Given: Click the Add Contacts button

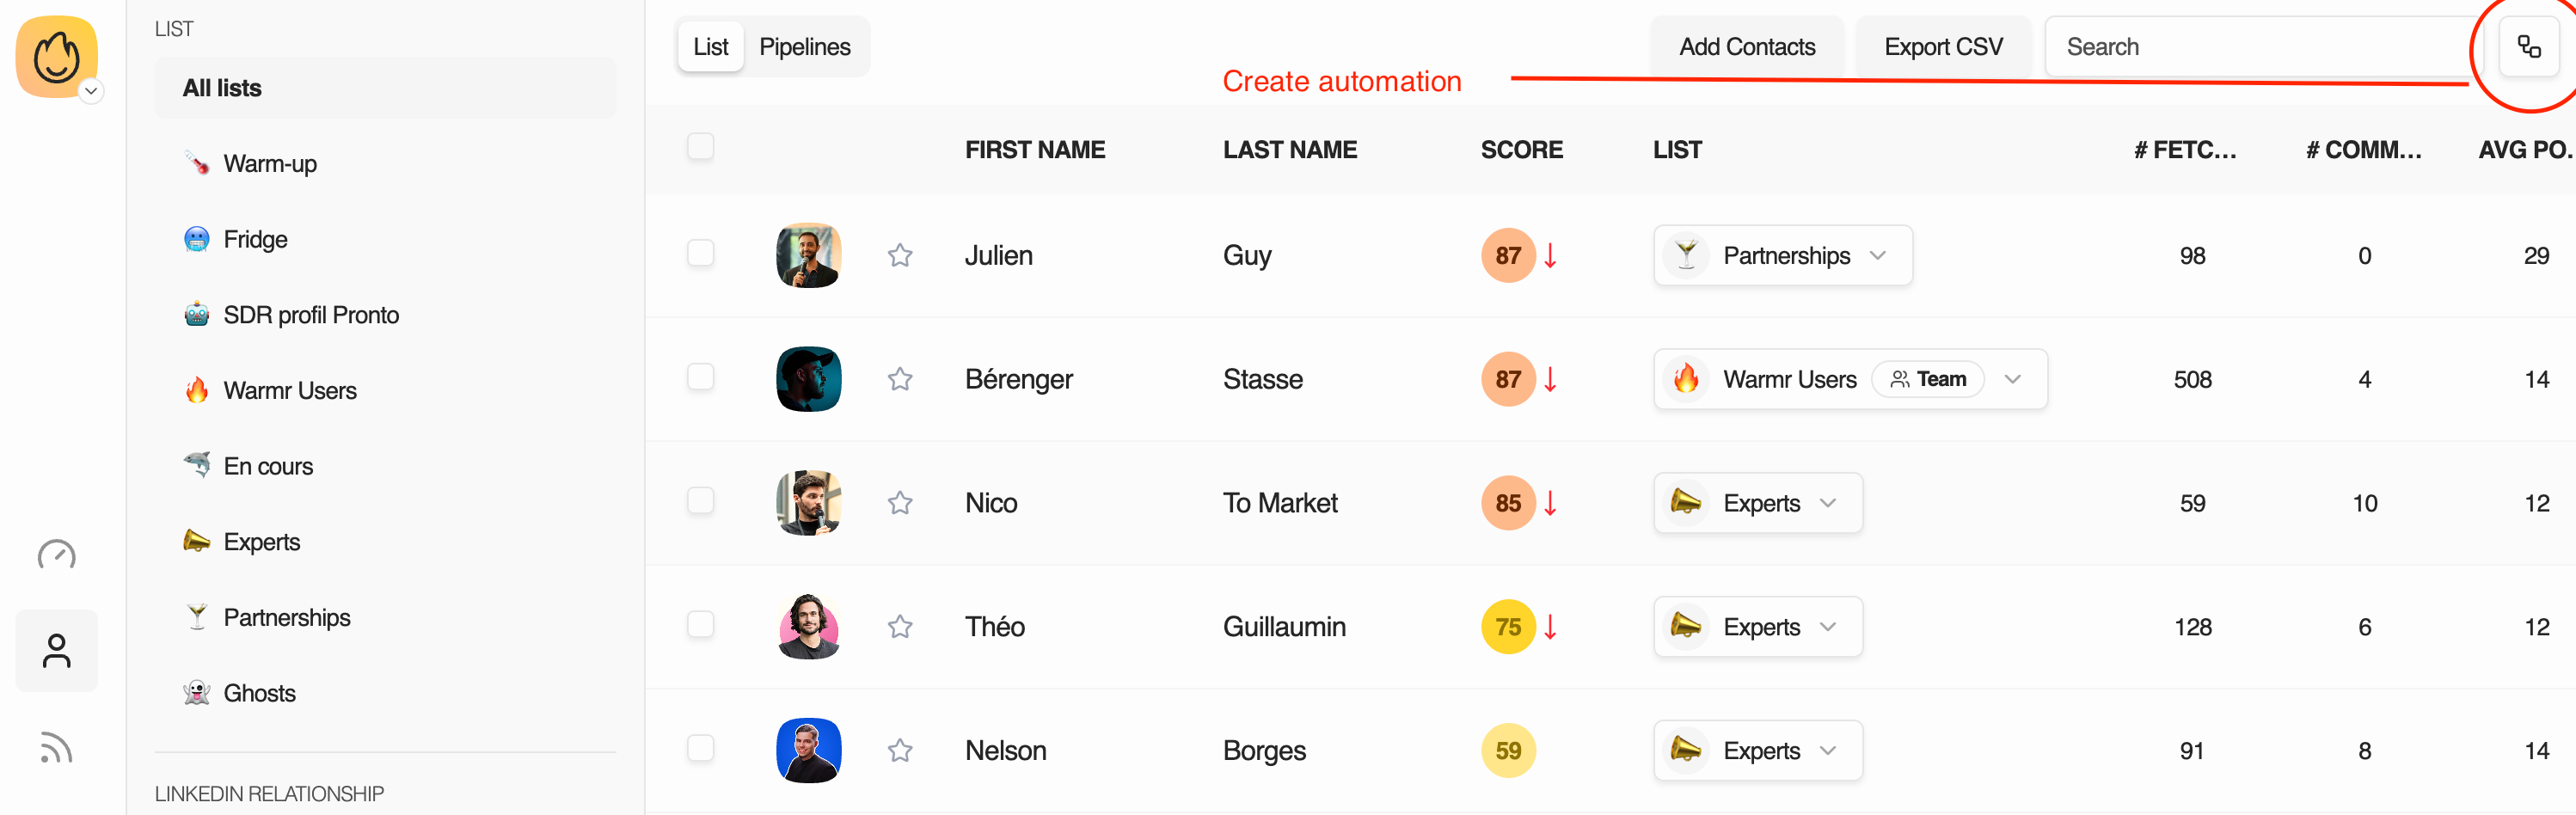Looking at the screenshot, I should pyautogui.click(x=1747, y=47).
